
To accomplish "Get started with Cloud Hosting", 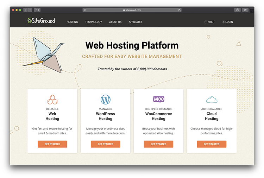I will [x=212, y=144].
